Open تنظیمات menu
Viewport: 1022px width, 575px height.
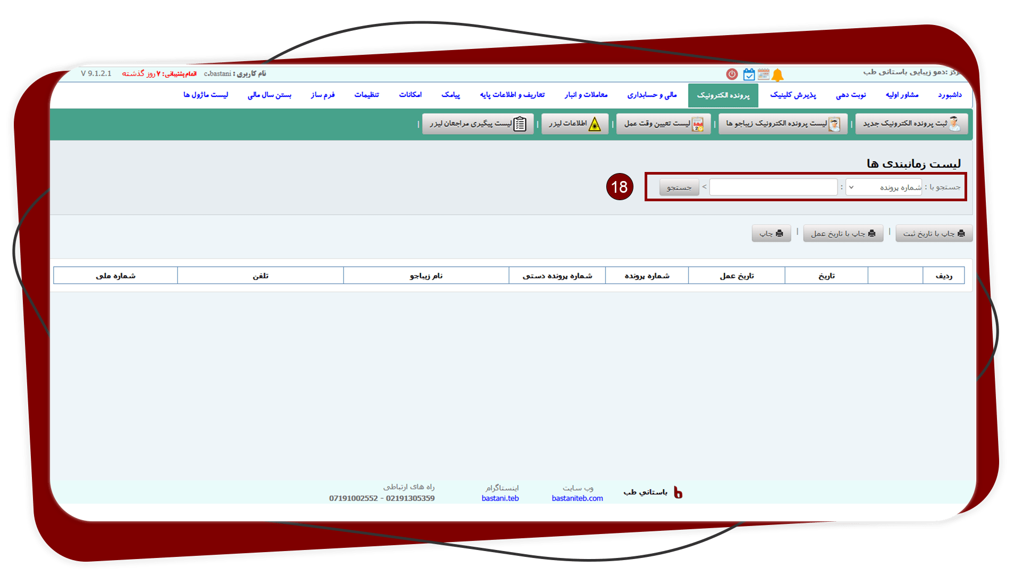(366, 95)
